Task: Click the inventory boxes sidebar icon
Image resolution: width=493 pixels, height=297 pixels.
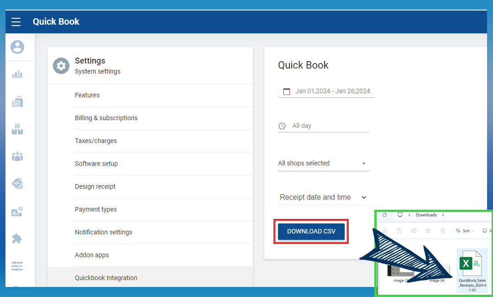Action: (17, 129)
